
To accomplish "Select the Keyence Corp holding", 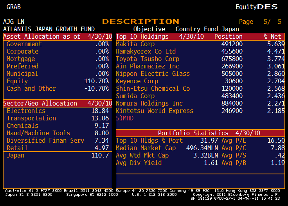I will click(x=137, y=81).
